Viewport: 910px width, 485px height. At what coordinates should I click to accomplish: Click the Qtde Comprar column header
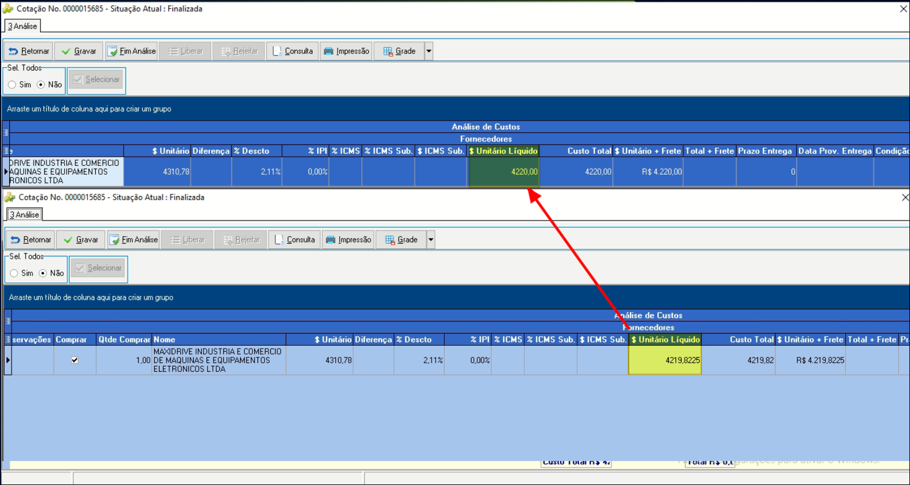click(x=124, y=339)
